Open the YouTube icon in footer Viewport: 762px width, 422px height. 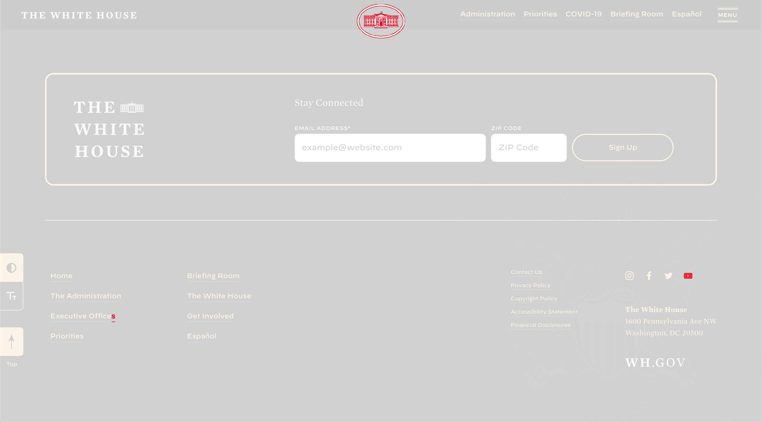click(688, 276)
